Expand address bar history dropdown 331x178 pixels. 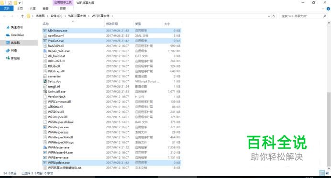(269, 16)
